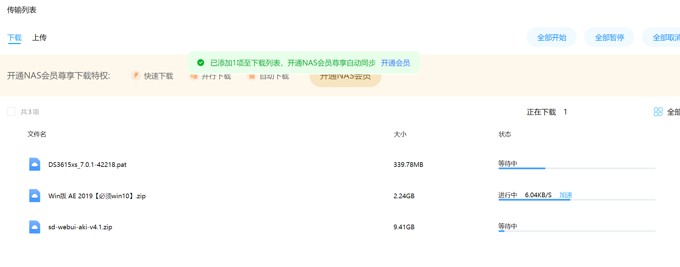680x267 pixels.
Task: Select the file name sd-webui-aki-v4.1.zip
Action: coord(80,227)
